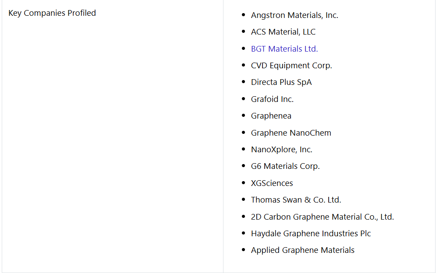Select NanoXplore, Inc. list item
The width and height of the screenshot is (436, 273).
[x=282, y=150]
